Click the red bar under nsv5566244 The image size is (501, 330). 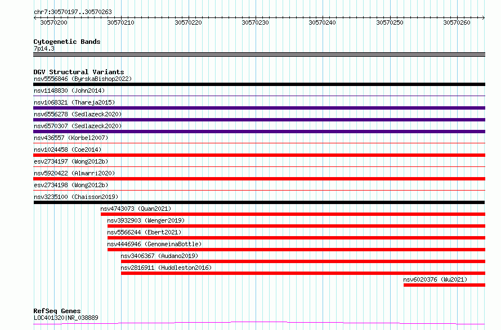tap(297, 238)
